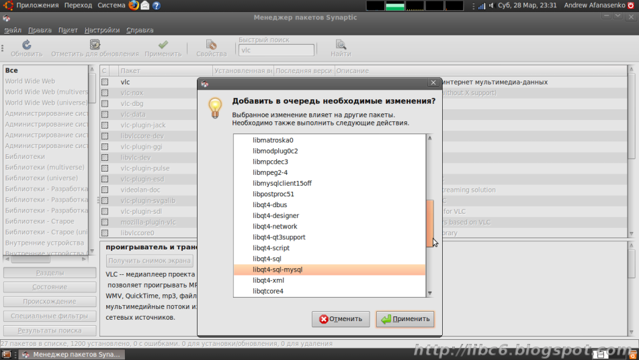
Task: Select libmatroska0 in dialog list
Action: (329, 140)
